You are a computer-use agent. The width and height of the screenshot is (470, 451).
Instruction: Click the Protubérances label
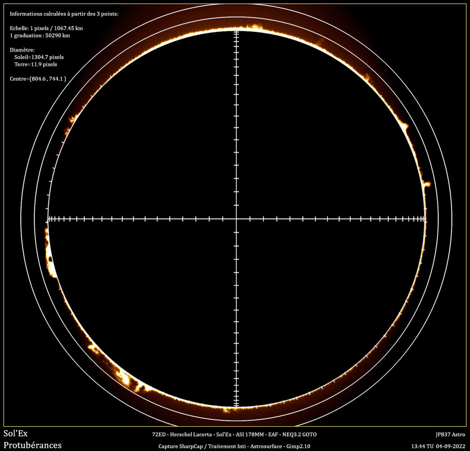pos(32,445)
